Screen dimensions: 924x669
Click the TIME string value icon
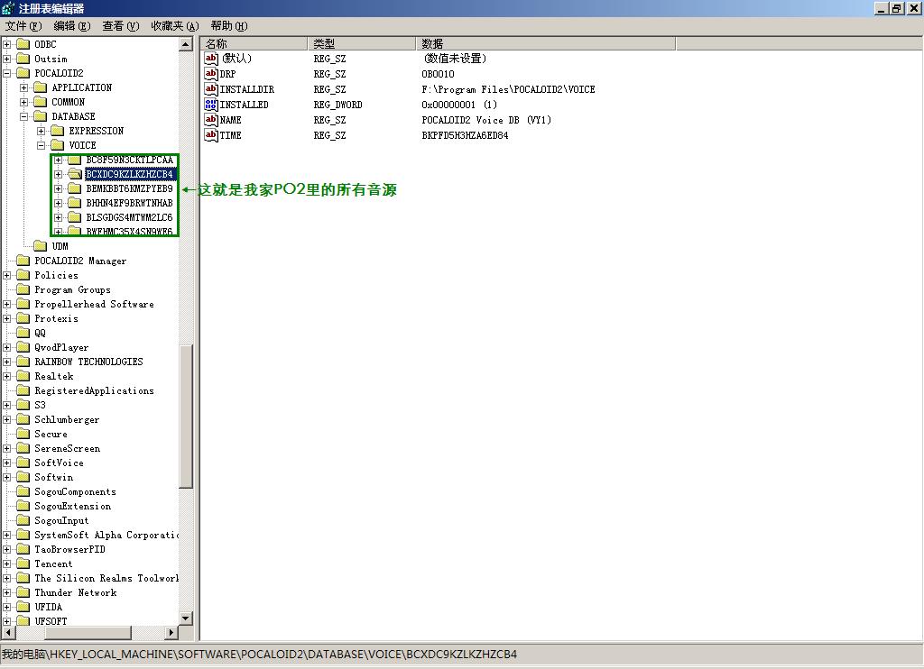[211, 135]
